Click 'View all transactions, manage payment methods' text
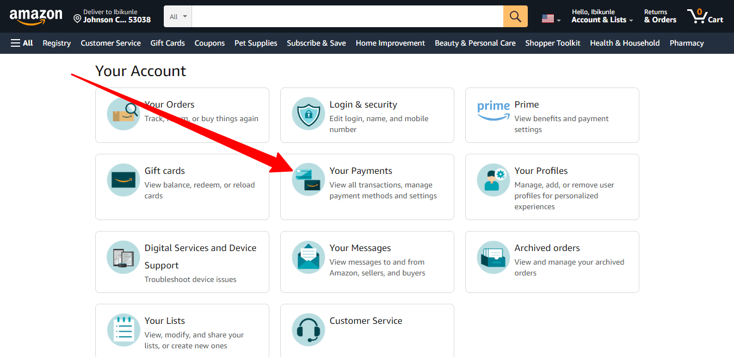734x357 pixels. 383,190
